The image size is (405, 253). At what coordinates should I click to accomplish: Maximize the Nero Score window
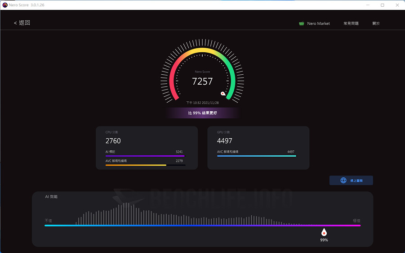coord(383,5)
